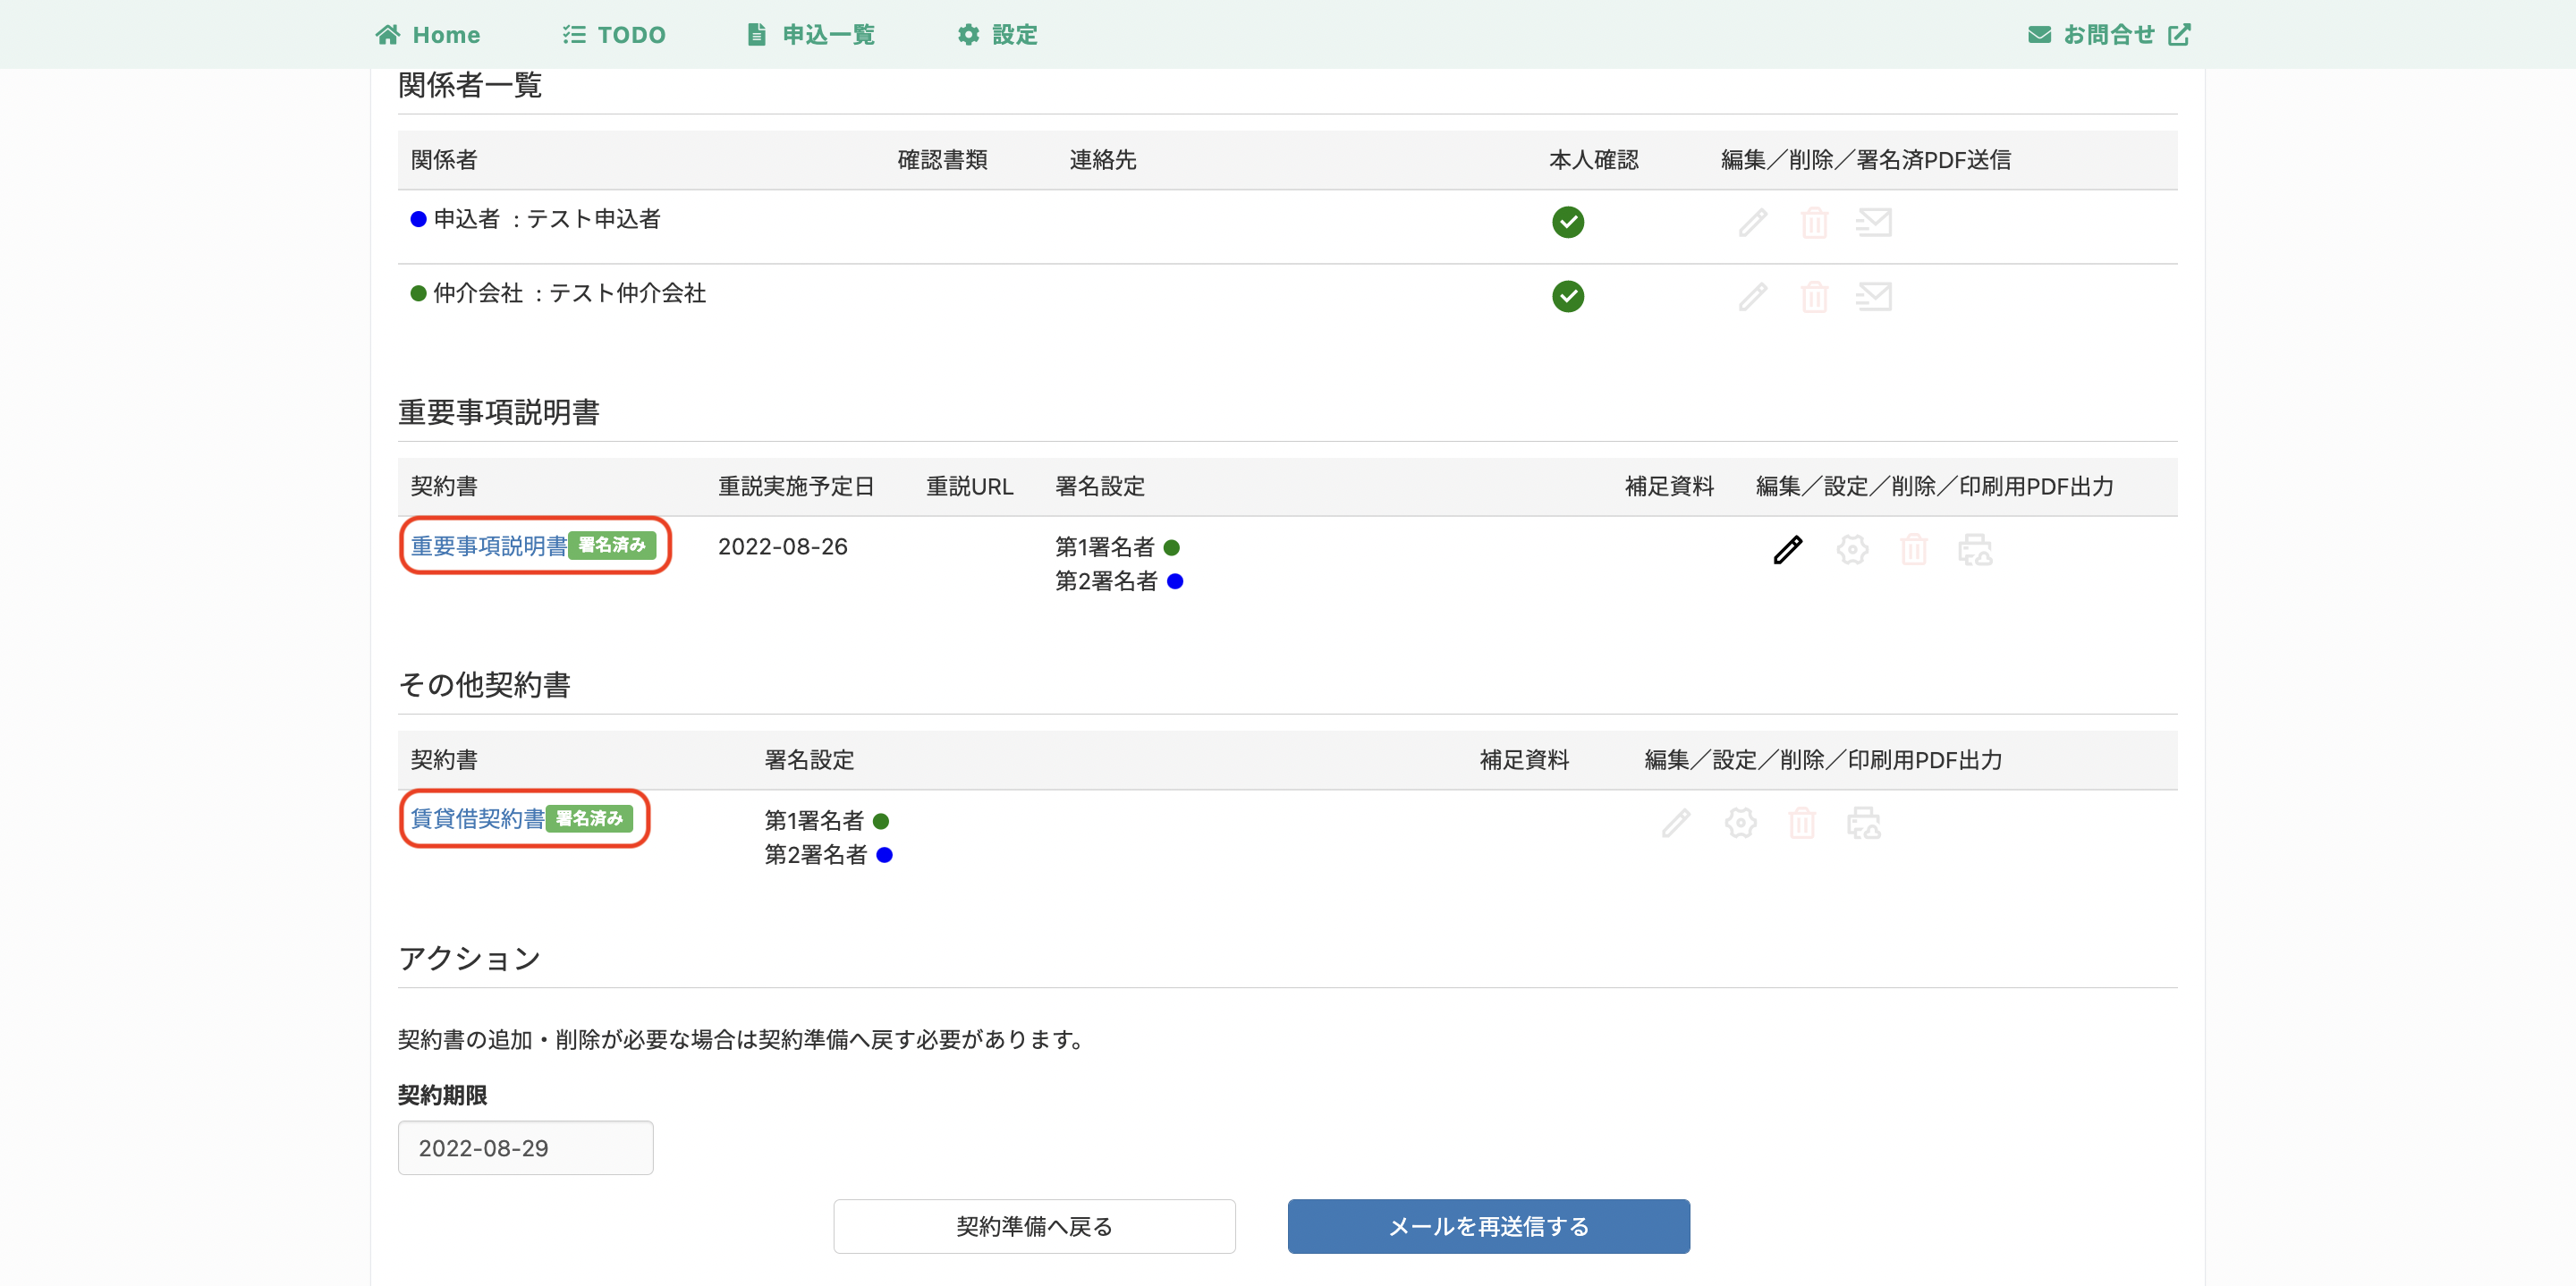This screenshot has width=2576, height=1286.
Task: Click the send-PDF mail icon for 仲介会社
Action: [x=1873, y=296]
